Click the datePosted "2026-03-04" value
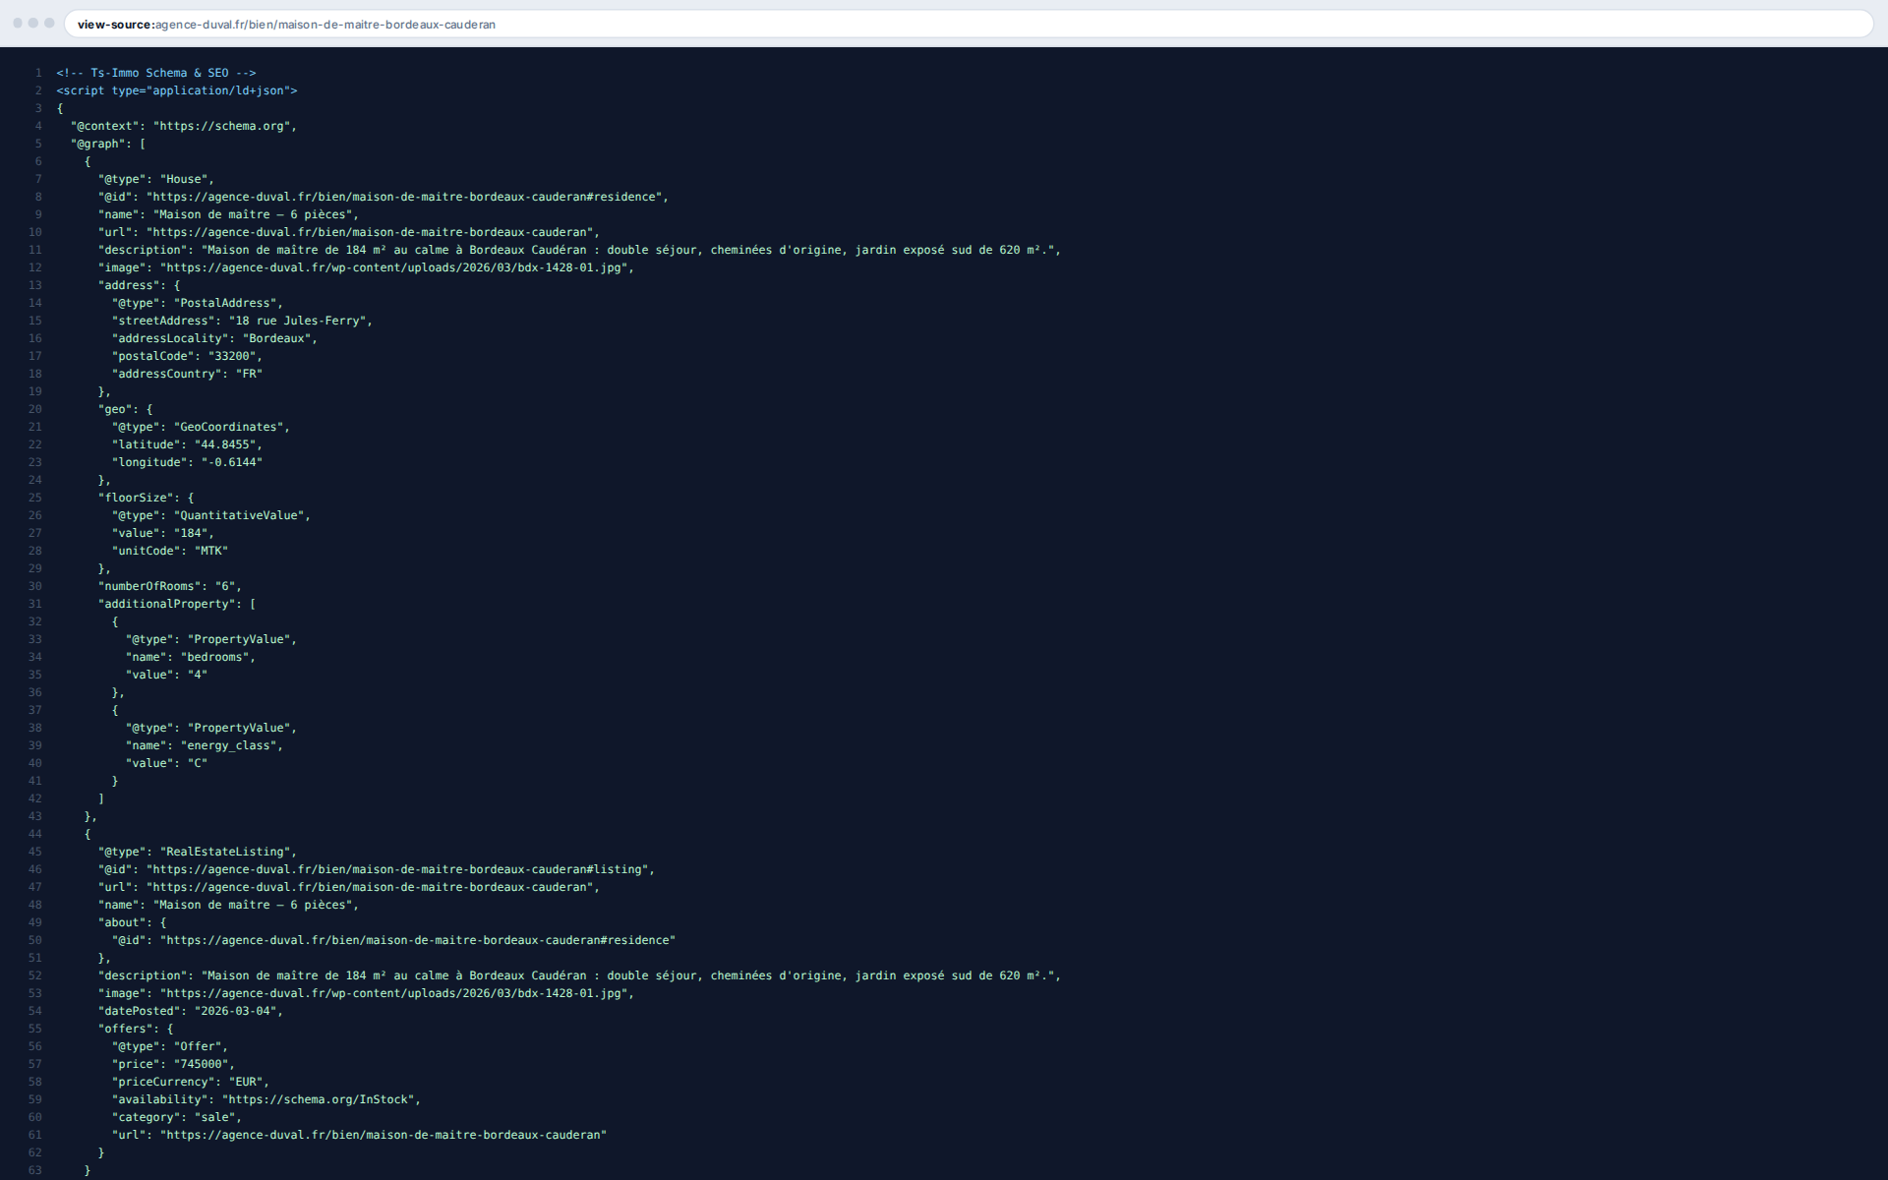 click(236, 1011)
